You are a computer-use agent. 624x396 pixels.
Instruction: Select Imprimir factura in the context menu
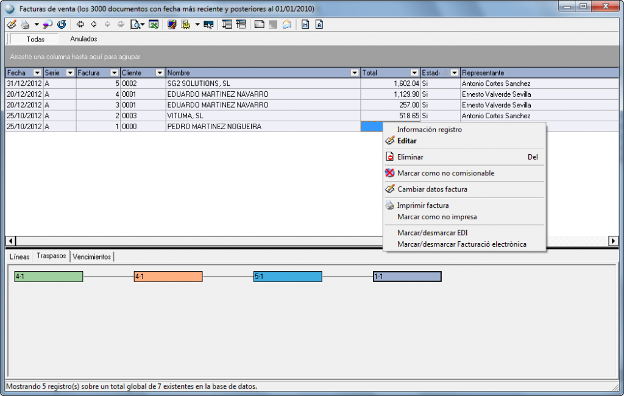coord(423,205)
